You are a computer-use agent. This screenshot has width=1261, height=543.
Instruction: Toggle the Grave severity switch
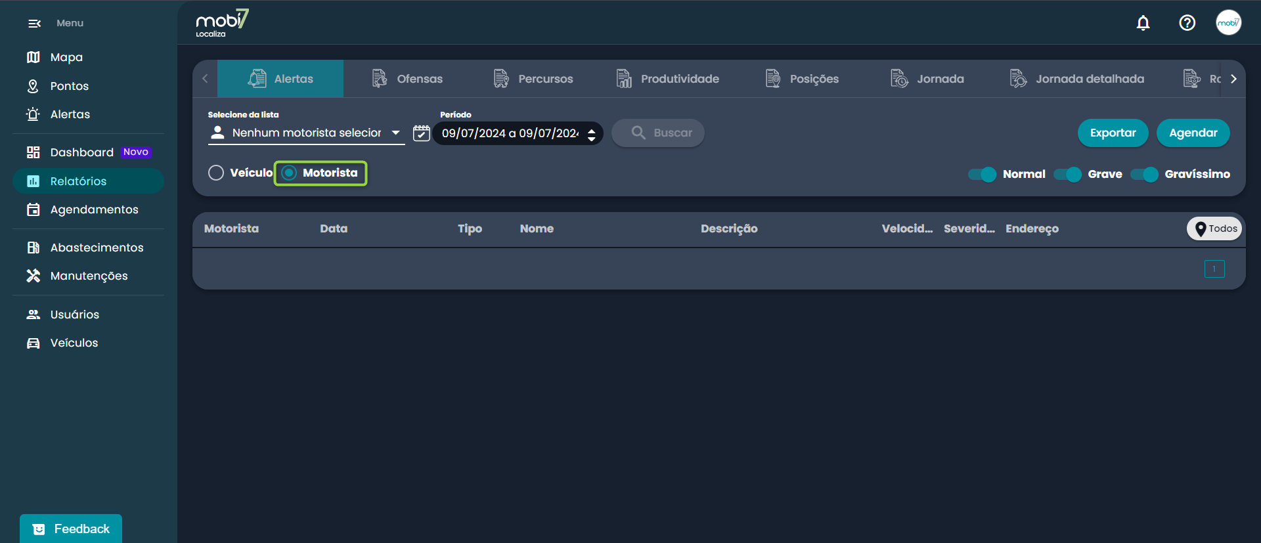click(x=1067, y=174)
